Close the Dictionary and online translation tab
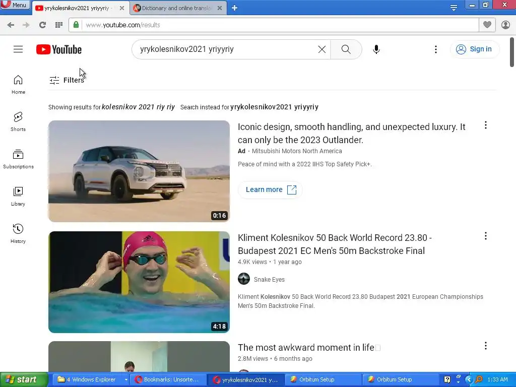Screen dimensions: 516x387 [x=220, y=8]
